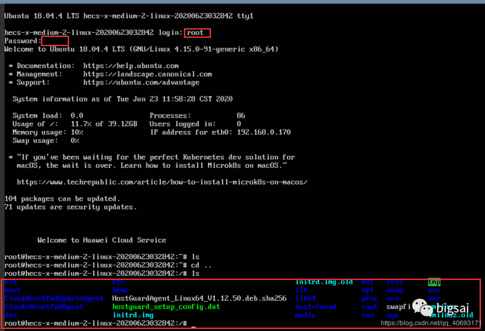Viewport: 485px width, 331px height.
Task: Click the 'opt' directory name
Action: pos(367,291)
